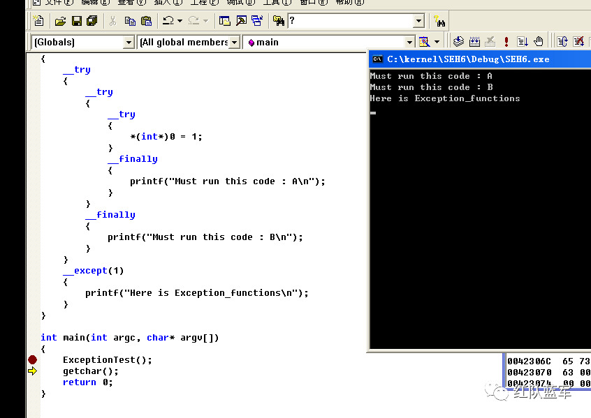Click the SEH6.exe console title bar
The image size is (591, 418).
point(480,59)
